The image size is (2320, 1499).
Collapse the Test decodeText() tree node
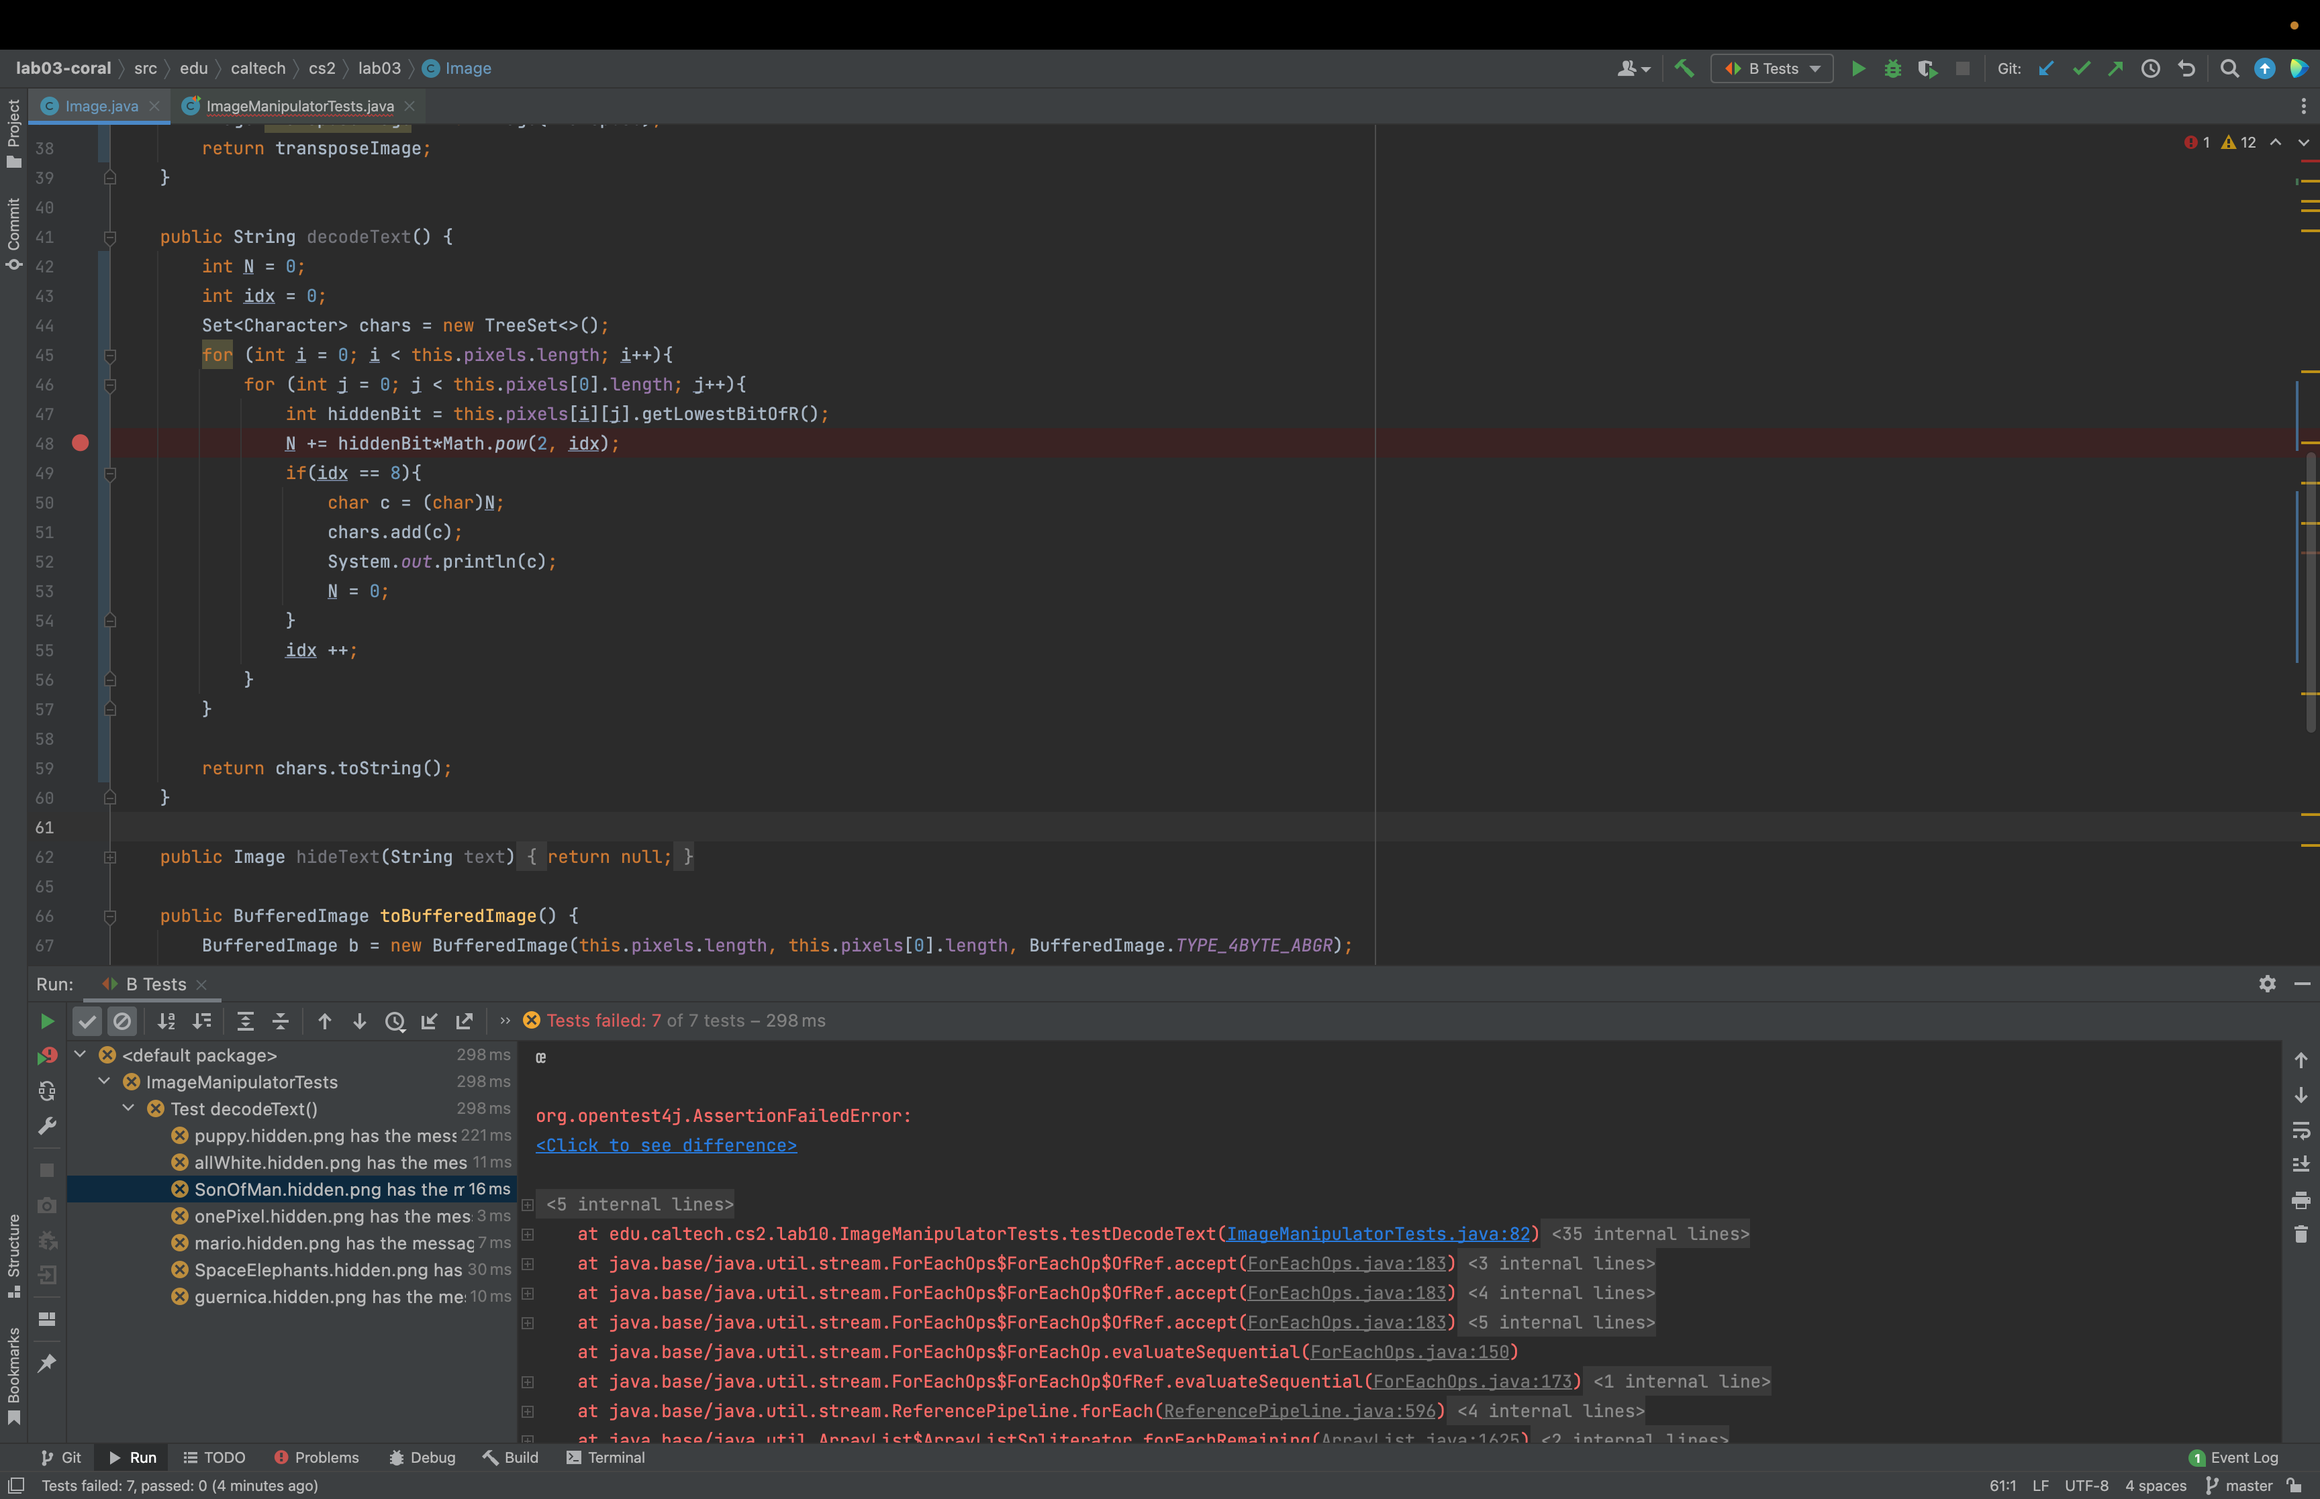(x=128, y=1108)
